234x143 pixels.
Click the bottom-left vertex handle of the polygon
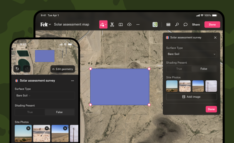90,105
